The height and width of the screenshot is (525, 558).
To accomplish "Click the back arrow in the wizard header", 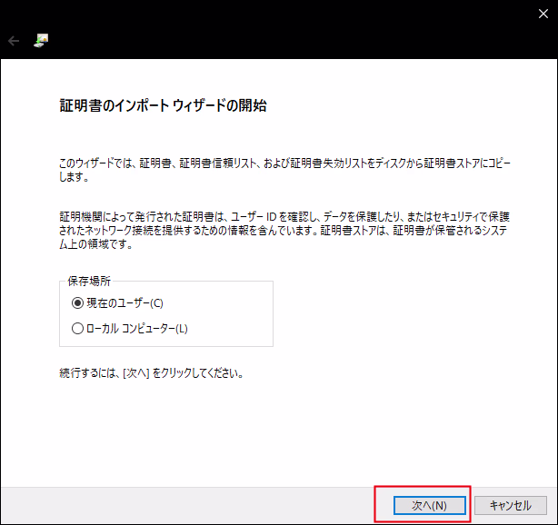I will (x=14, y=41).
